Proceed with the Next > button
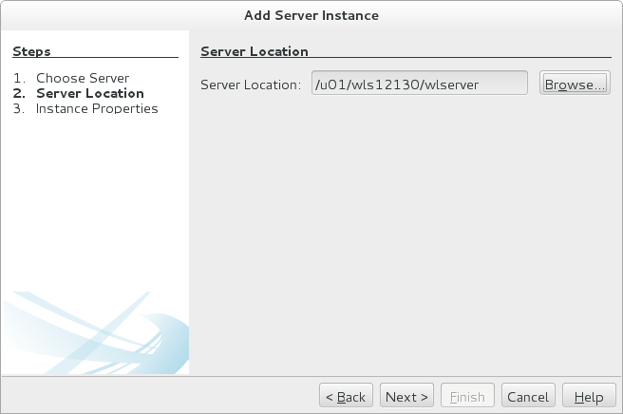623x414 pixels. (x=407, y=397)
